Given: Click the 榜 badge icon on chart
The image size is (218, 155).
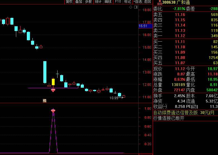Looking at the screenshot, I should tap(44, 101).
